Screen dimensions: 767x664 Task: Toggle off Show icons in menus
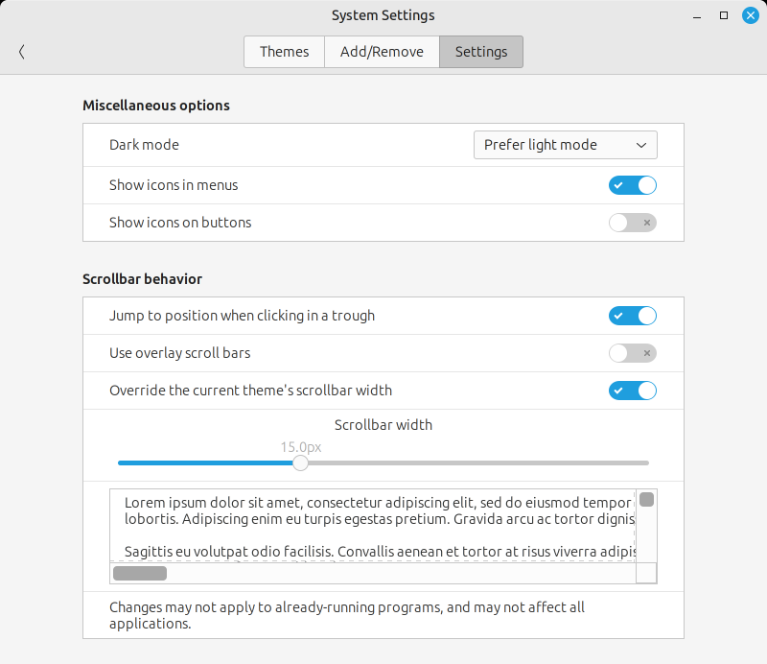(x=633, y=185)
